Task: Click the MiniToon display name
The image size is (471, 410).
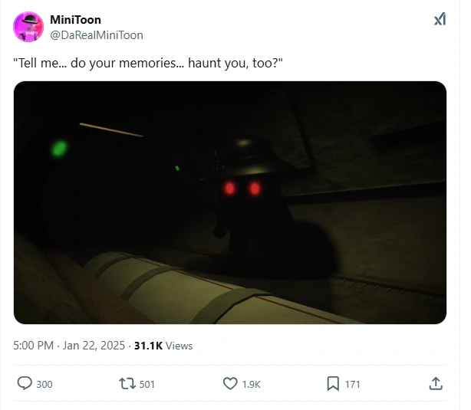Action: point(75,20)
